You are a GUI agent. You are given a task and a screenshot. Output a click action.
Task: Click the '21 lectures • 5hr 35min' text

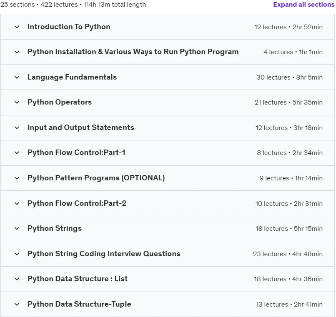(288, 102)
